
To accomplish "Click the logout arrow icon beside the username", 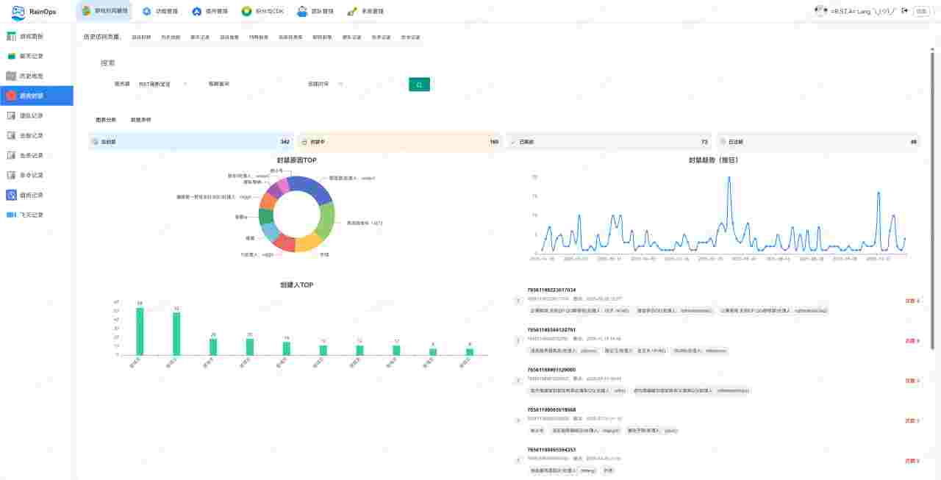I will pos(904,11).
